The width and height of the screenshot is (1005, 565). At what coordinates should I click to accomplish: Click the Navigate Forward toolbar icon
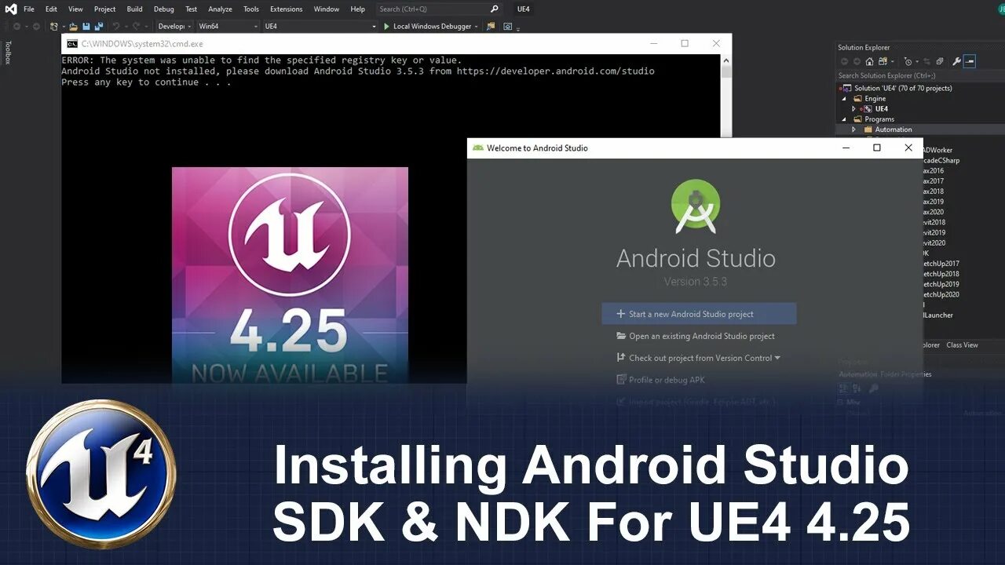36,26
